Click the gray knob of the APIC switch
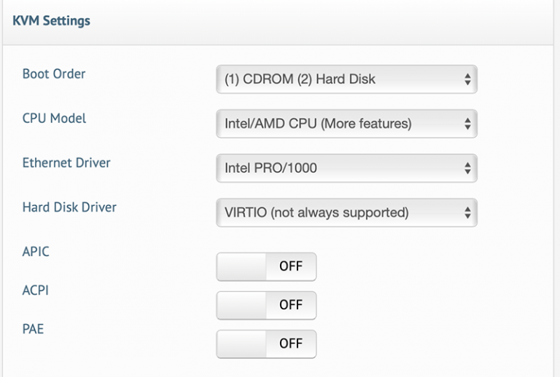 point(241,266)
